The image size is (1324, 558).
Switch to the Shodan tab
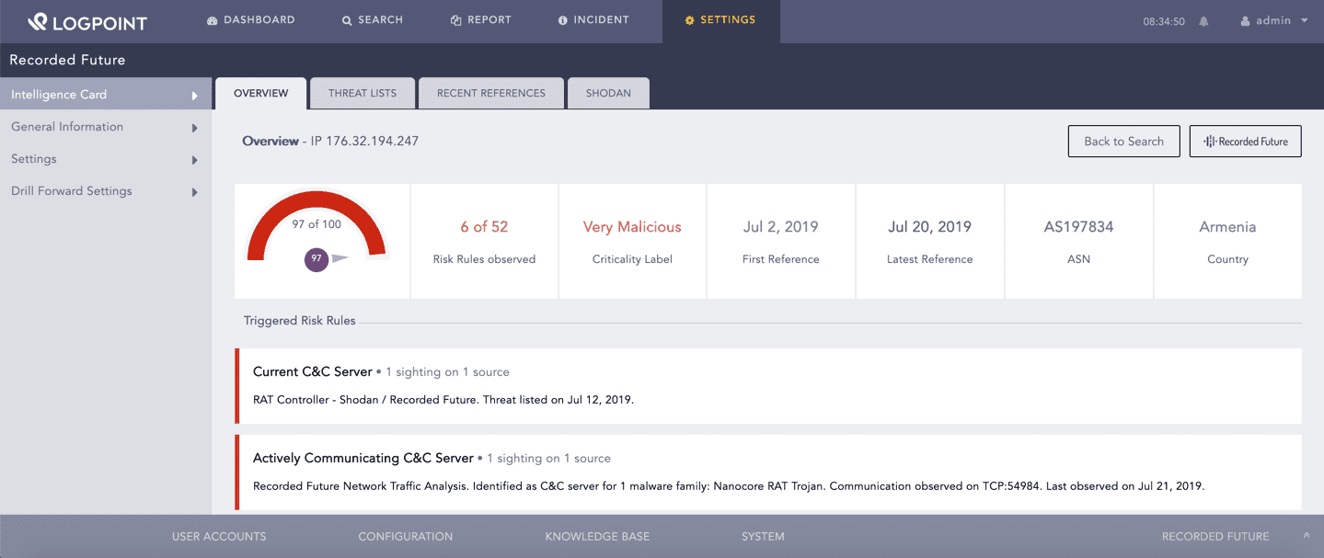pos(608,93)
